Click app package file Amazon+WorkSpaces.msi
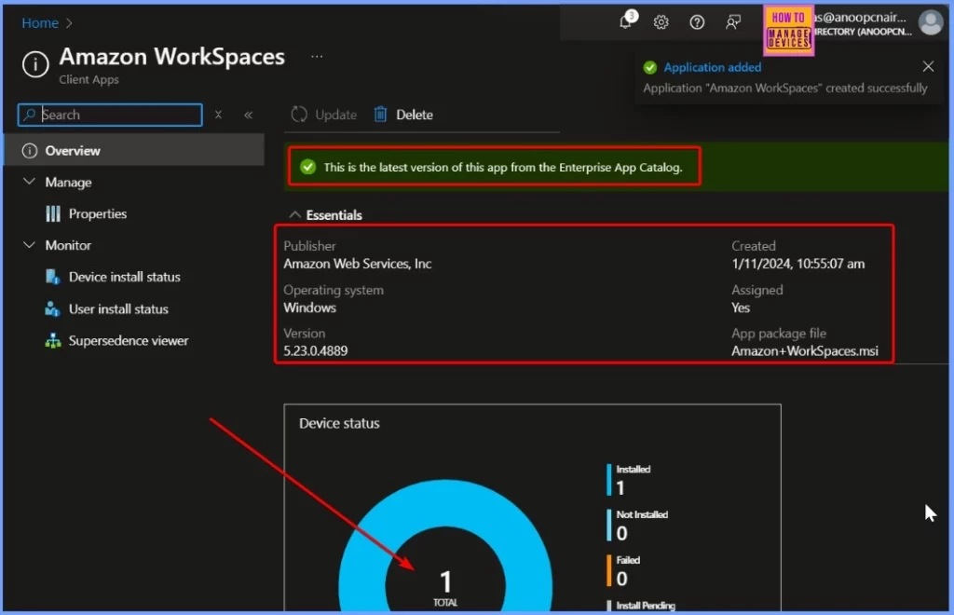Image resolution: width=954 pixels, height=615 pixels. (x=804, y=351)
